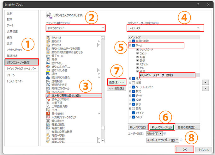215x155 pixels.
Task: Select the 透明色を指定 command icon
Action: [48, 85]
